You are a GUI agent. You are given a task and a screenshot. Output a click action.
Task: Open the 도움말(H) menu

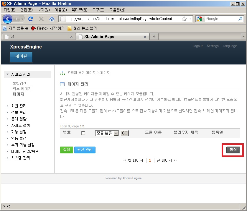click(x=117, y=10)
